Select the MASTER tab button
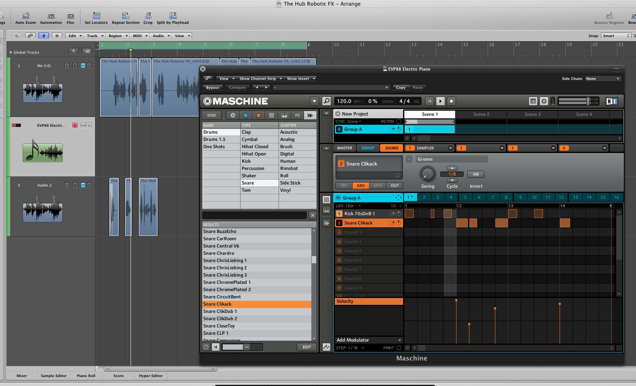The width and height of the screenshot is (636, 386). [x=344, y=148]
